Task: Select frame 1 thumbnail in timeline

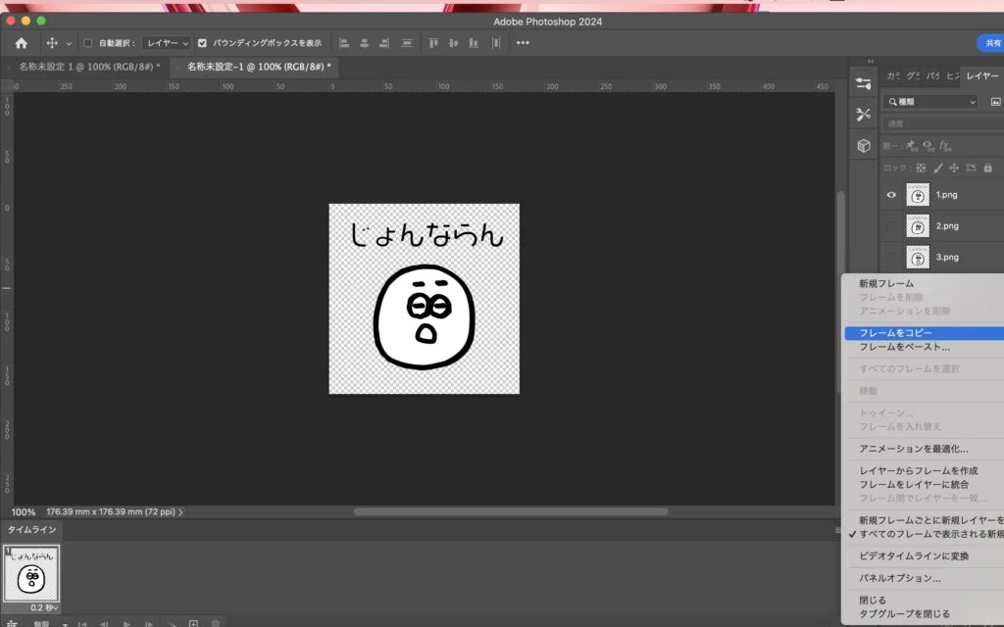Action: (32, 573)
